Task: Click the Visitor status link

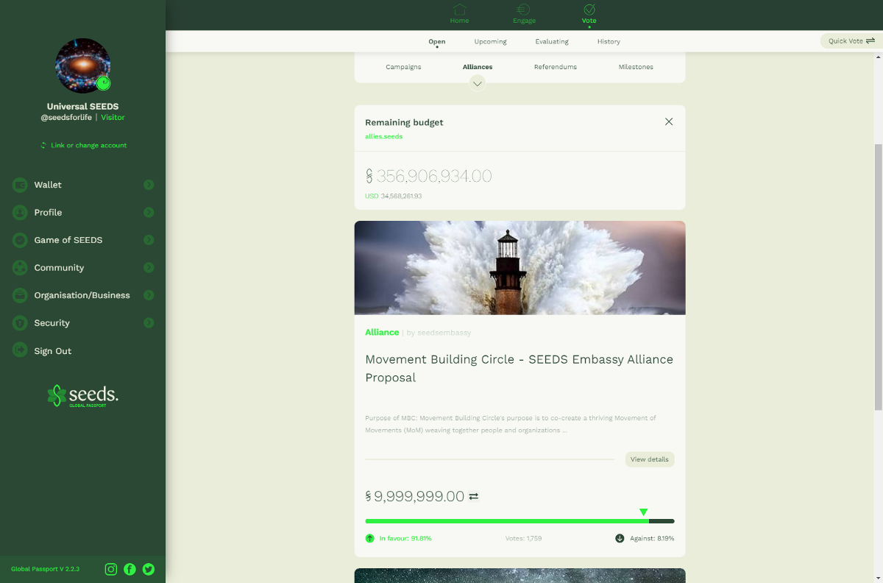Action: pyautogui.click(x=113, y=118)
